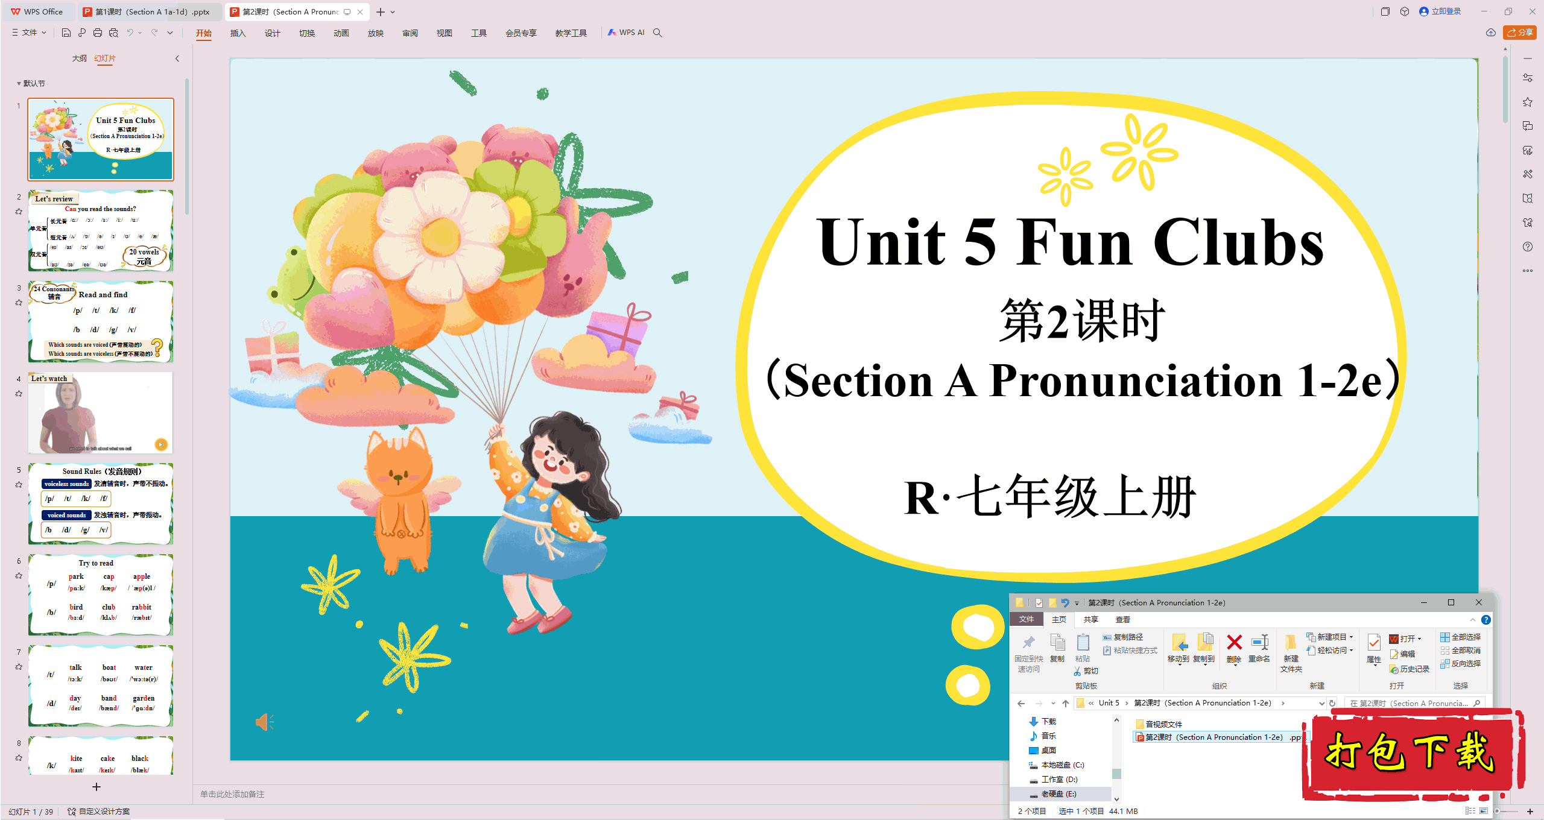Click 立即登录 to sign in

(1440, 11)
